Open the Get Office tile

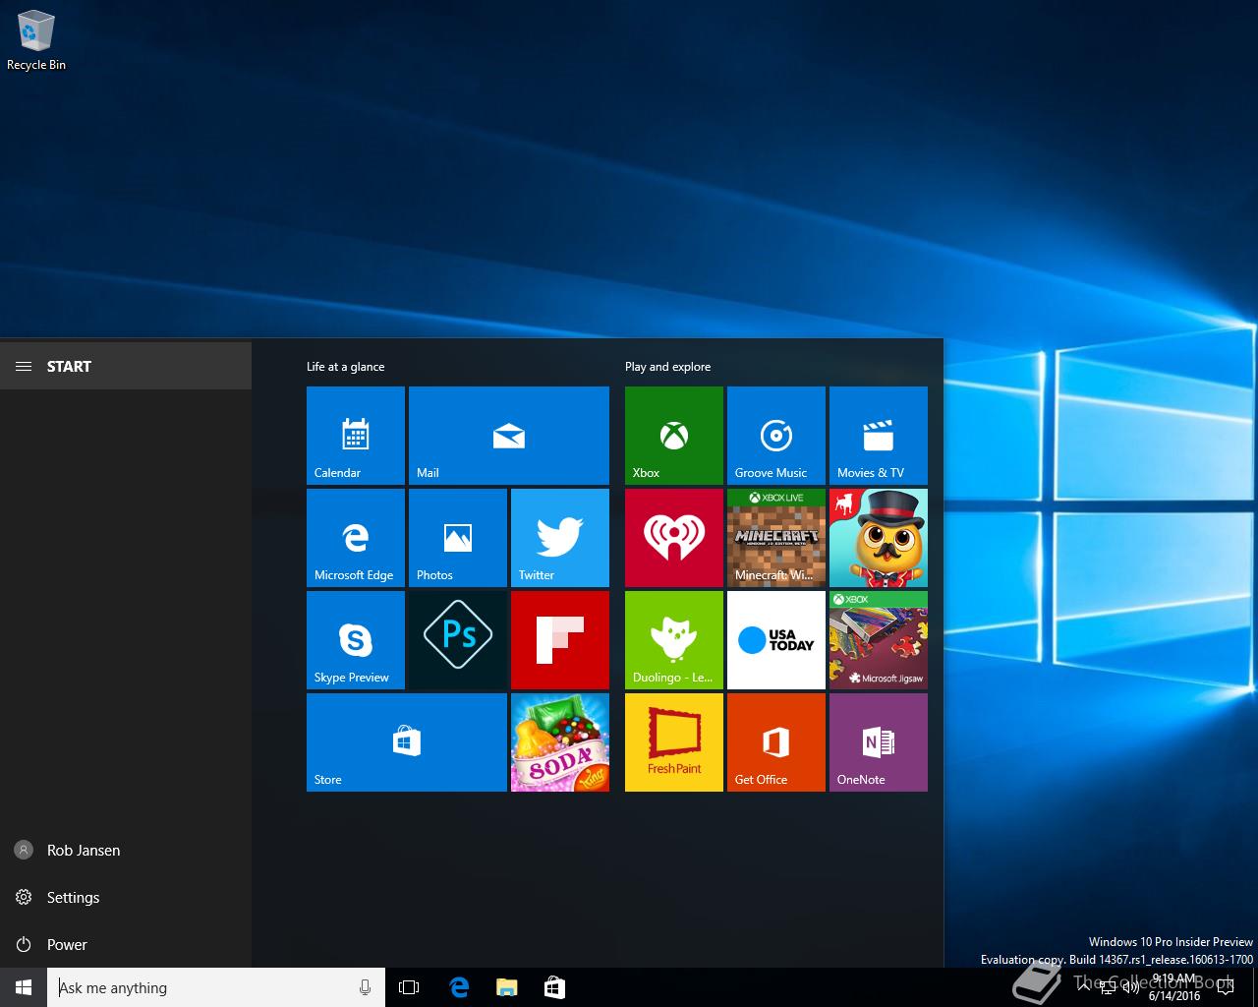[776, 742]
